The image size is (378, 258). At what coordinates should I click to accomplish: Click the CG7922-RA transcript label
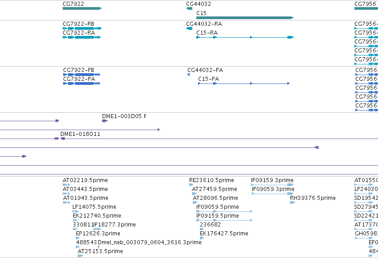click(79, 33)
